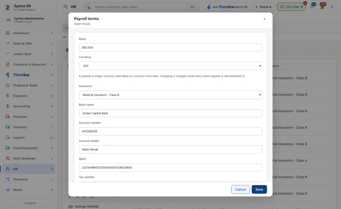This screenshot has height=209, width=341.
Task: Collapse the sidebar
Action: [x=29, y=203]
